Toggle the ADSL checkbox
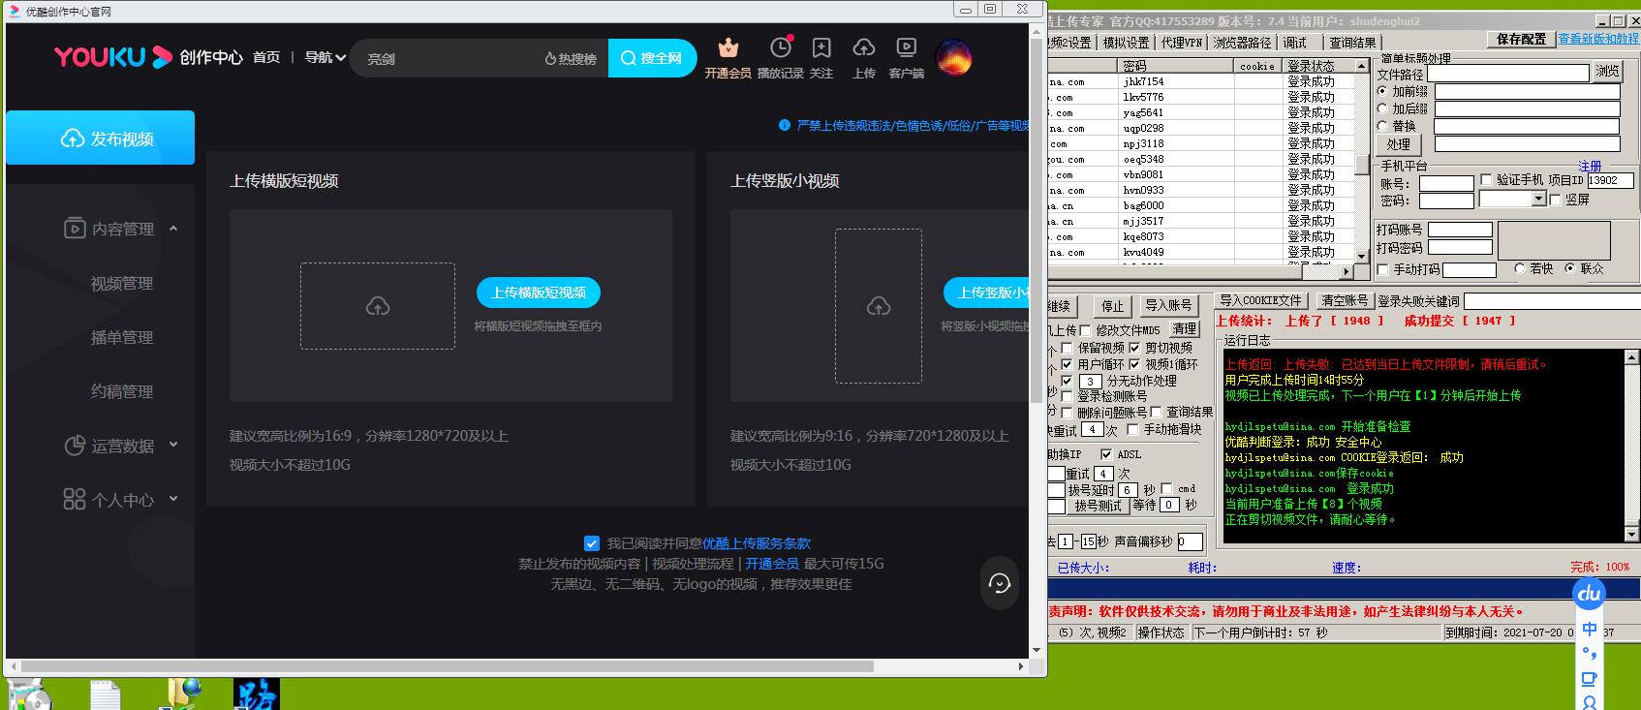The image size is (1641, 710). tap(1105, 454)
